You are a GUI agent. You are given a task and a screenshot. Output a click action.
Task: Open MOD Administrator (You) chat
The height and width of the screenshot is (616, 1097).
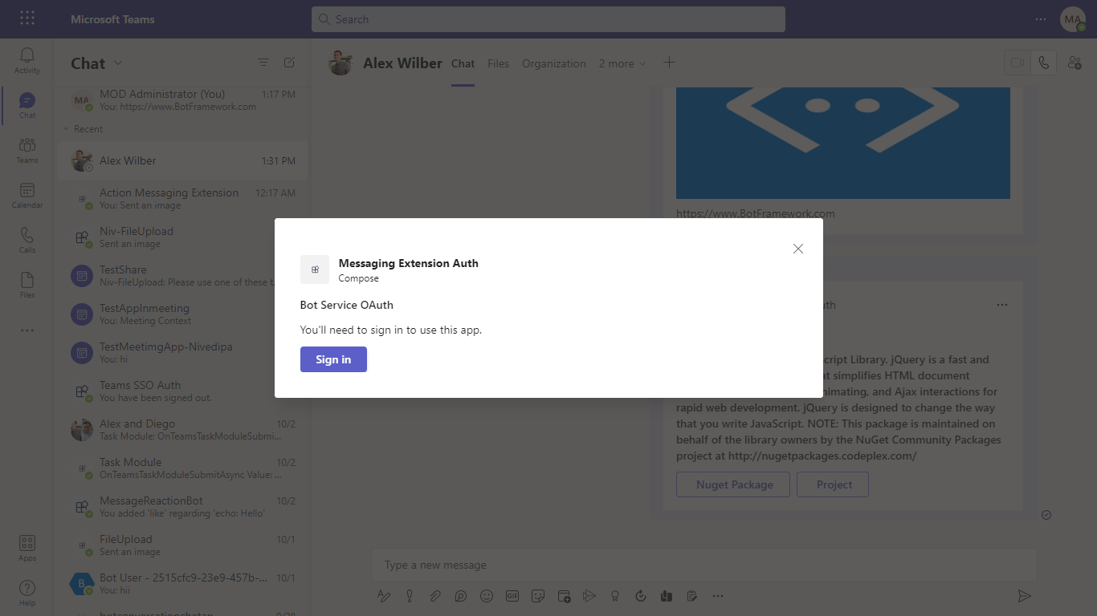click(x=182, y=100)
